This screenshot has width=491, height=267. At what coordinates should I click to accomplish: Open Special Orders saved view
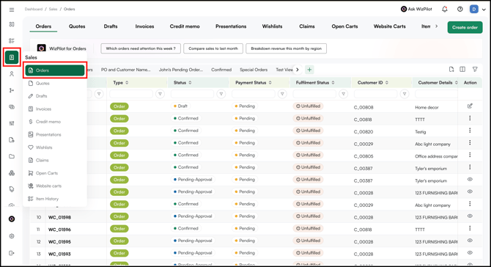254,70
